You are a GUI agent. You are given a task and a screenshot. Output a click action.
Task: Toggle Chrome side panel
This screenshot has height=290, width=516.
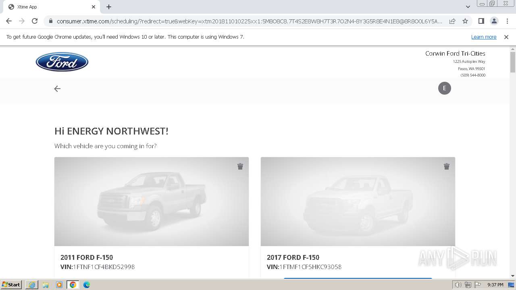(x=481, y=21)
